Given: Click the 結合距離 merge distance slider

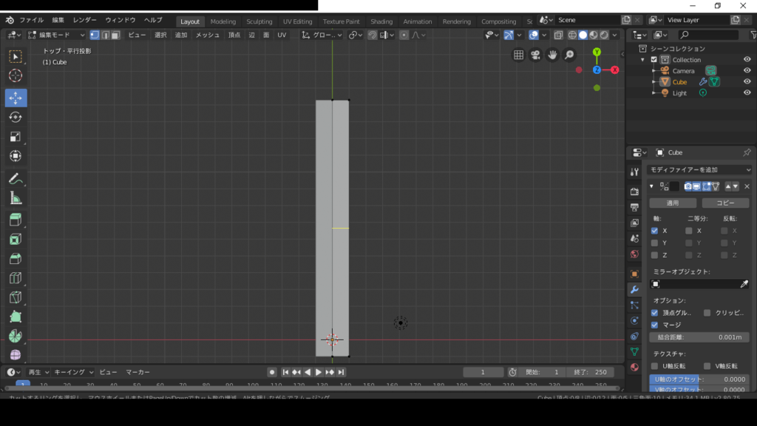Looking at the screenshot, I should click(x=699, y=337).
